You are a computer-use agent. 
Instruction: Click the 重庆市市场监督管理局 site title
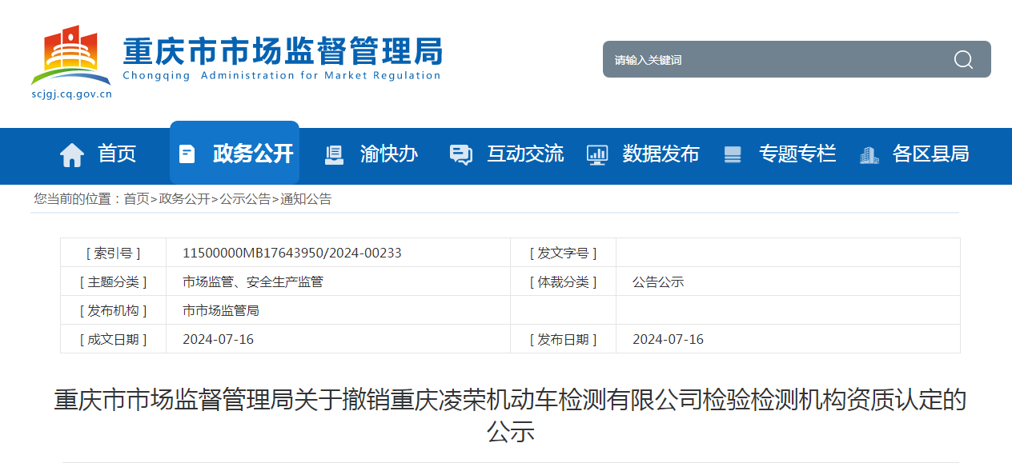pos(283,50)
